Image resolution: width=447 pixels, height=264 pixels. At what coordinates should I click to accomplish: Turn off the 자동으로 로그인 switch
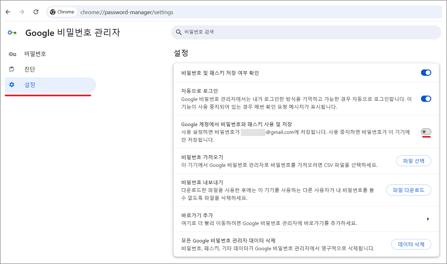coord(426,99)
